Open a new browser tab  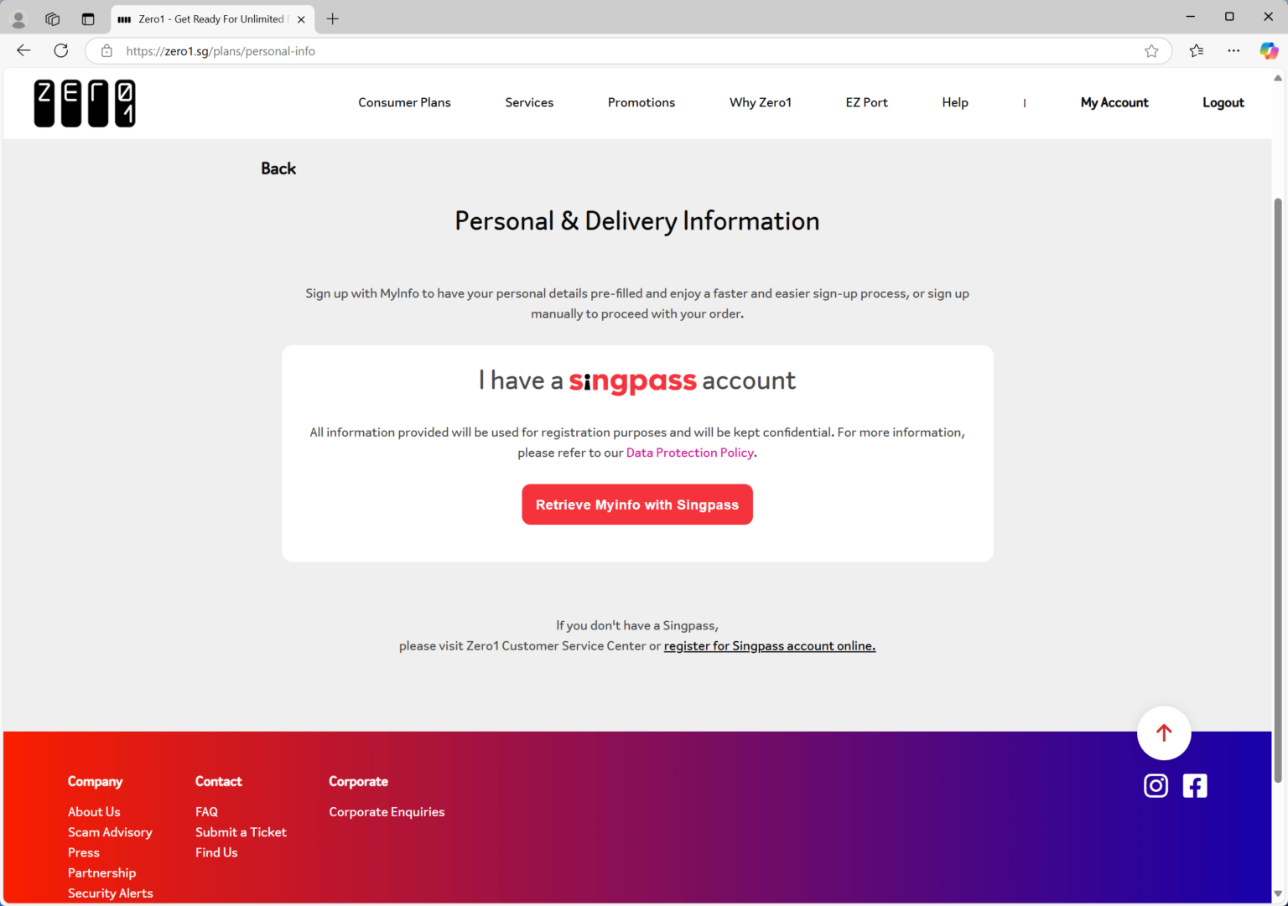[x=332, y=18]
